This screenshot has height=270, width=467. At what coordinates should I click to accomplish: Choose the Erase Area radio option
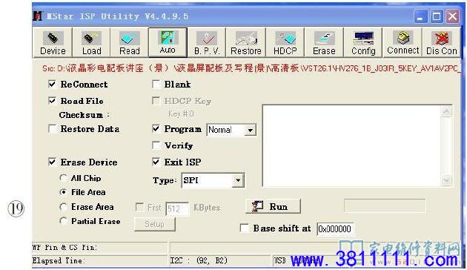[63, 207]
